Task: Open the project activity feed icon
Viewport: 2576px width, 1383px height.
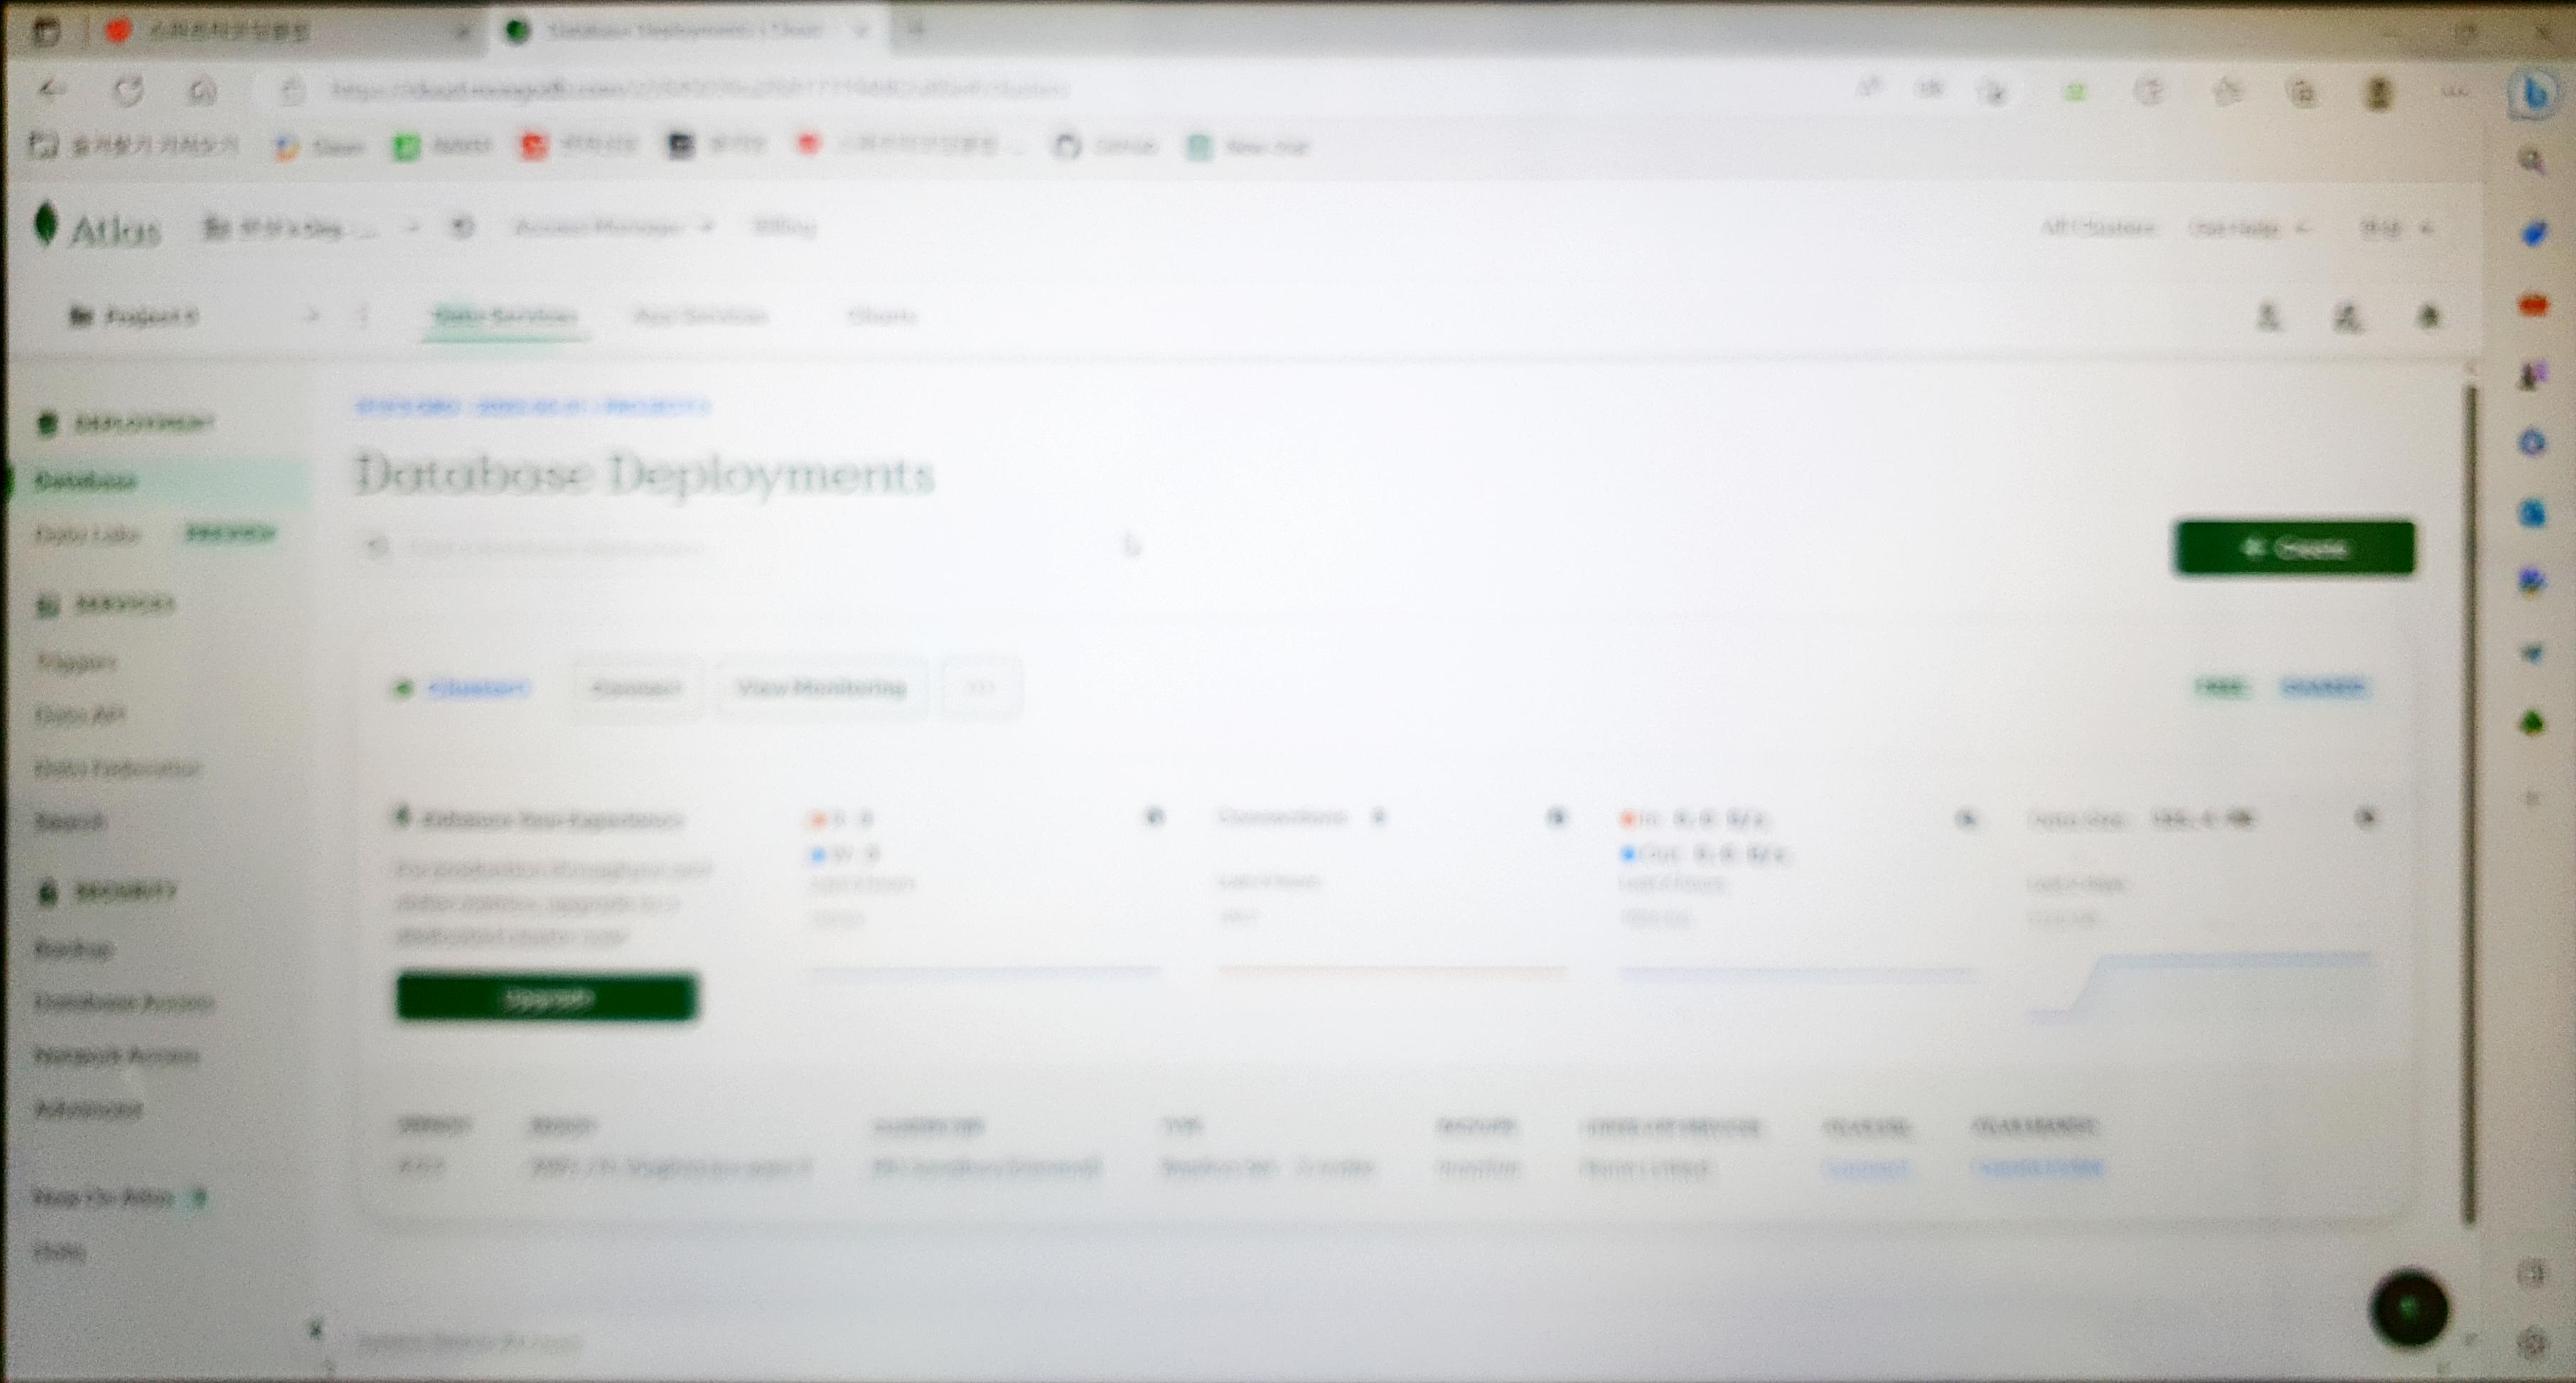Action: 2347,318
